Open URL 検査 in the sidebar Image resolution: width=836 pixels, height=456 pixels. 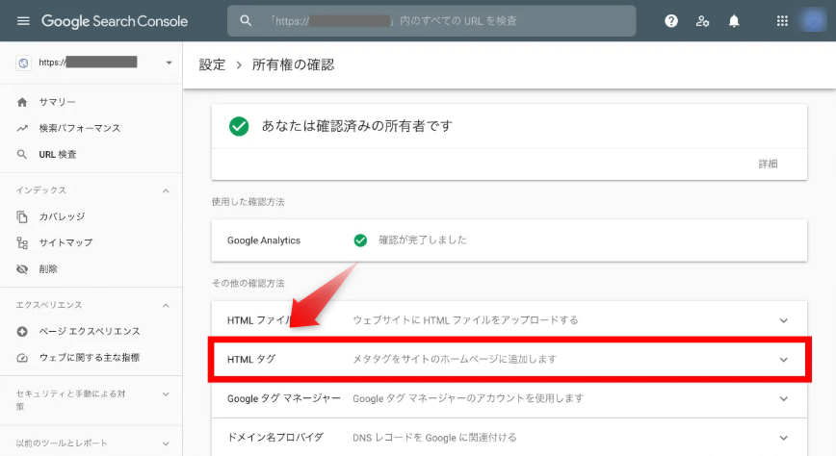click(x=58, y=155)
